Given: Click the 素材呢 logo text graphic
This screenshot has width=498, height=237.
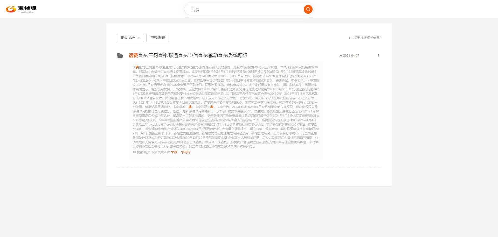Looking at the screenshot, I should tap(27, 8).
